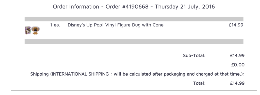Click the date Thursday 21 July, 2016

185,7
